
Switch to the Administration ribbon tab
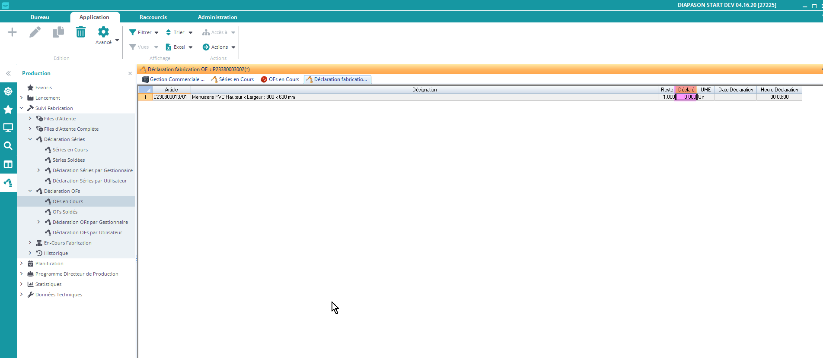point(217,17)
